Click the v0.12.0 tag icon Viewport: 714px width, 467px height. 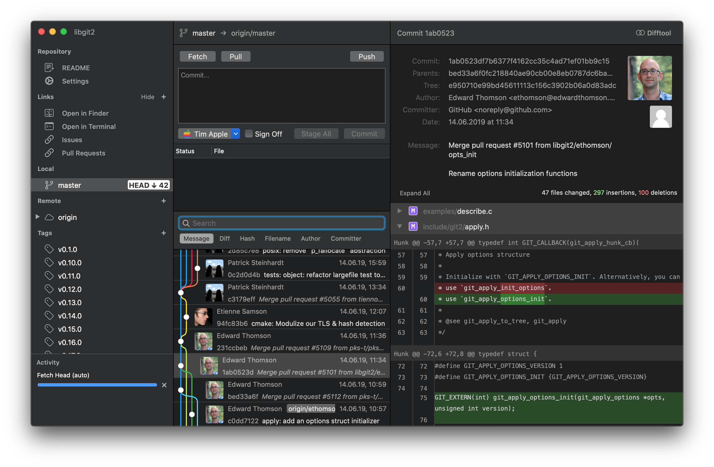(x=49, y=289)
